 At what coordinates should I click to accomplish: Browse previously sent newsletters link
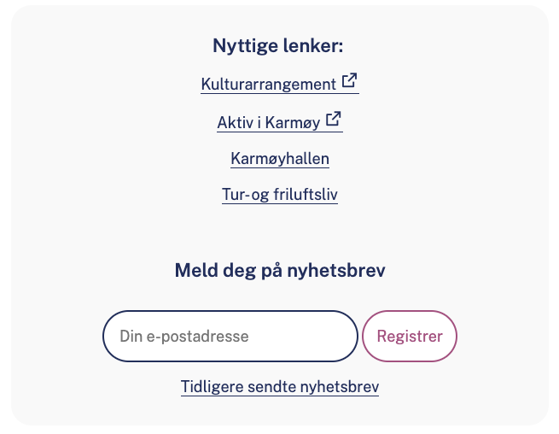[x=280, y=387]
